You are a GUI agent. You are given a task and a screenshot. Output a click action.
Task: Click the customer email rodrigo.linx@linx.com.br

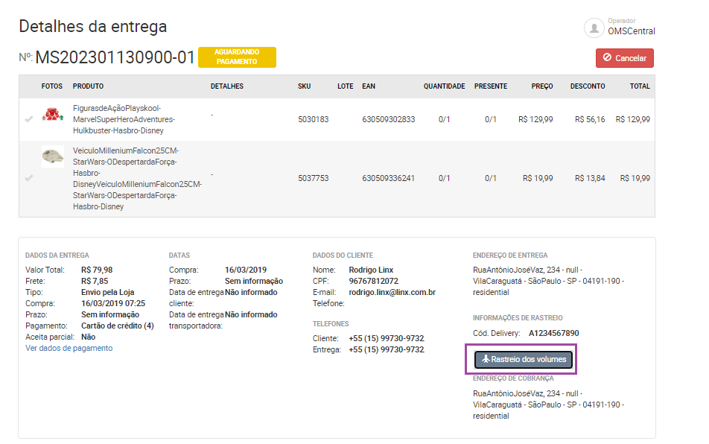392,292
